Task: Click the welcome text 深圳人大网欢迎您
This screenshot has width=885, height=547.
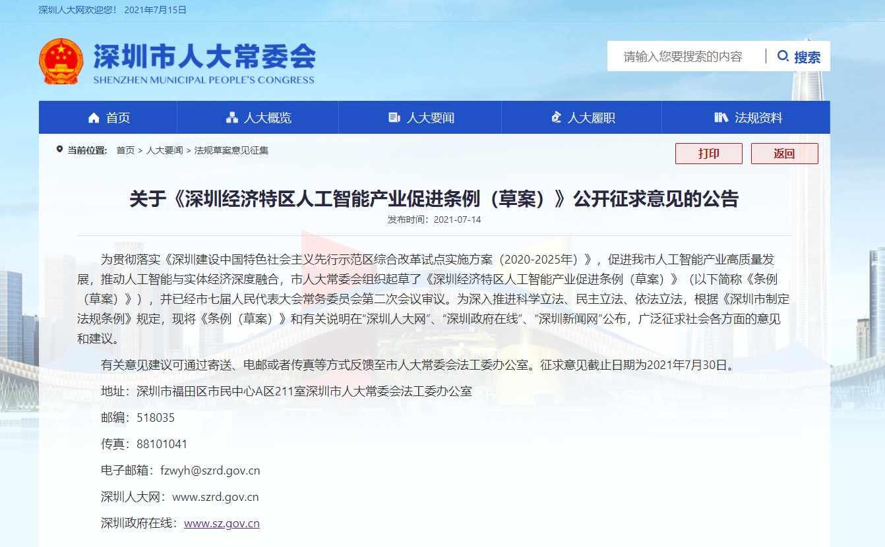Action: (x=78, y=10)
